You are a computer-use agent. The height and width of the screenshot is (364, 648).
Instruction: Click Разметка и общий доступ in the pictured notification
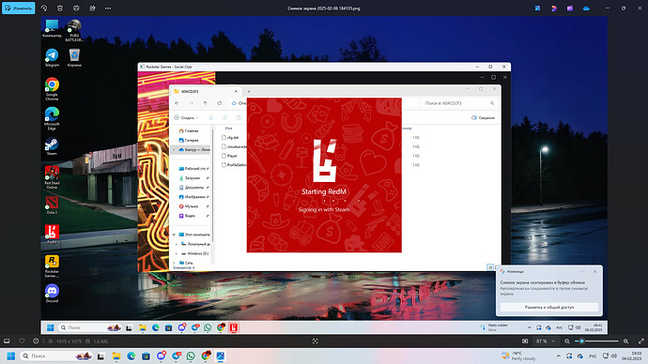point(548,307)
